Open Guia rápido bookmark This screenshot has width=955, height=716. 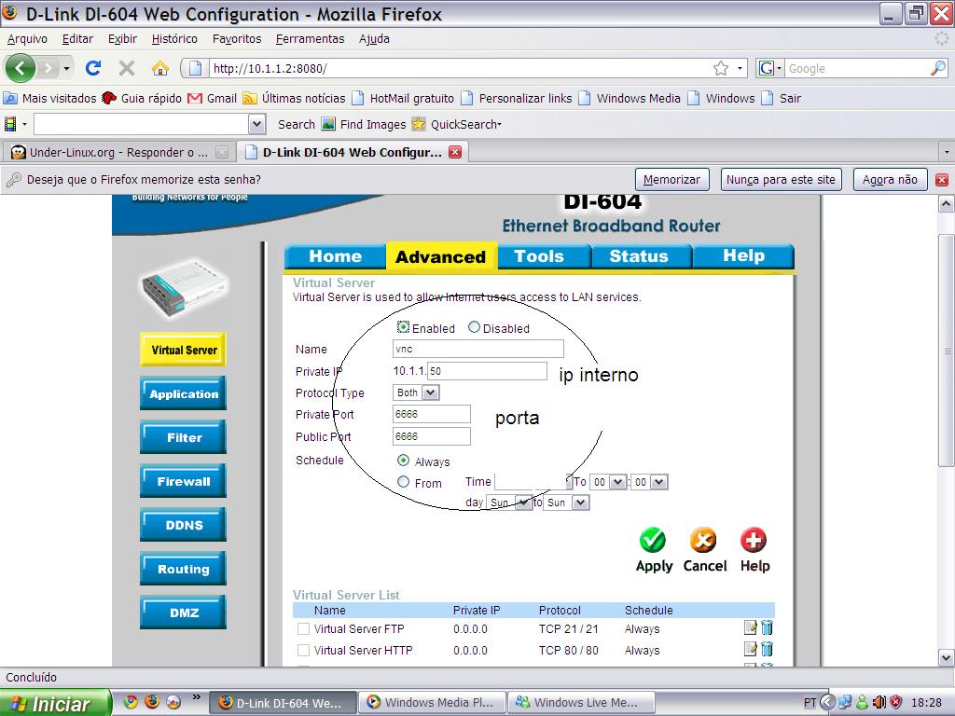pos(142,98)
